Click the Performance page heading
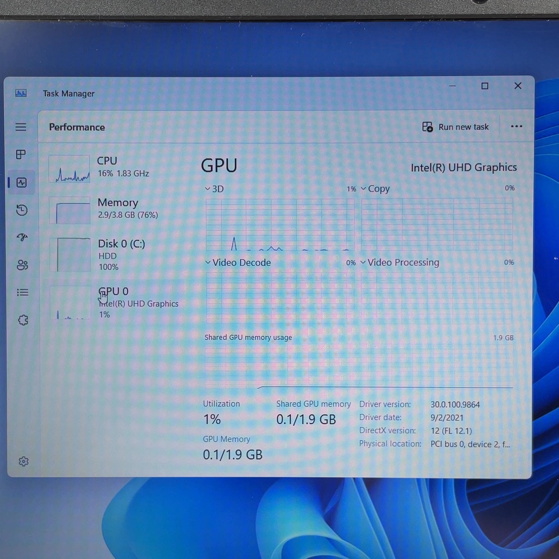559x559 pixels. click(x=77, y=127)
